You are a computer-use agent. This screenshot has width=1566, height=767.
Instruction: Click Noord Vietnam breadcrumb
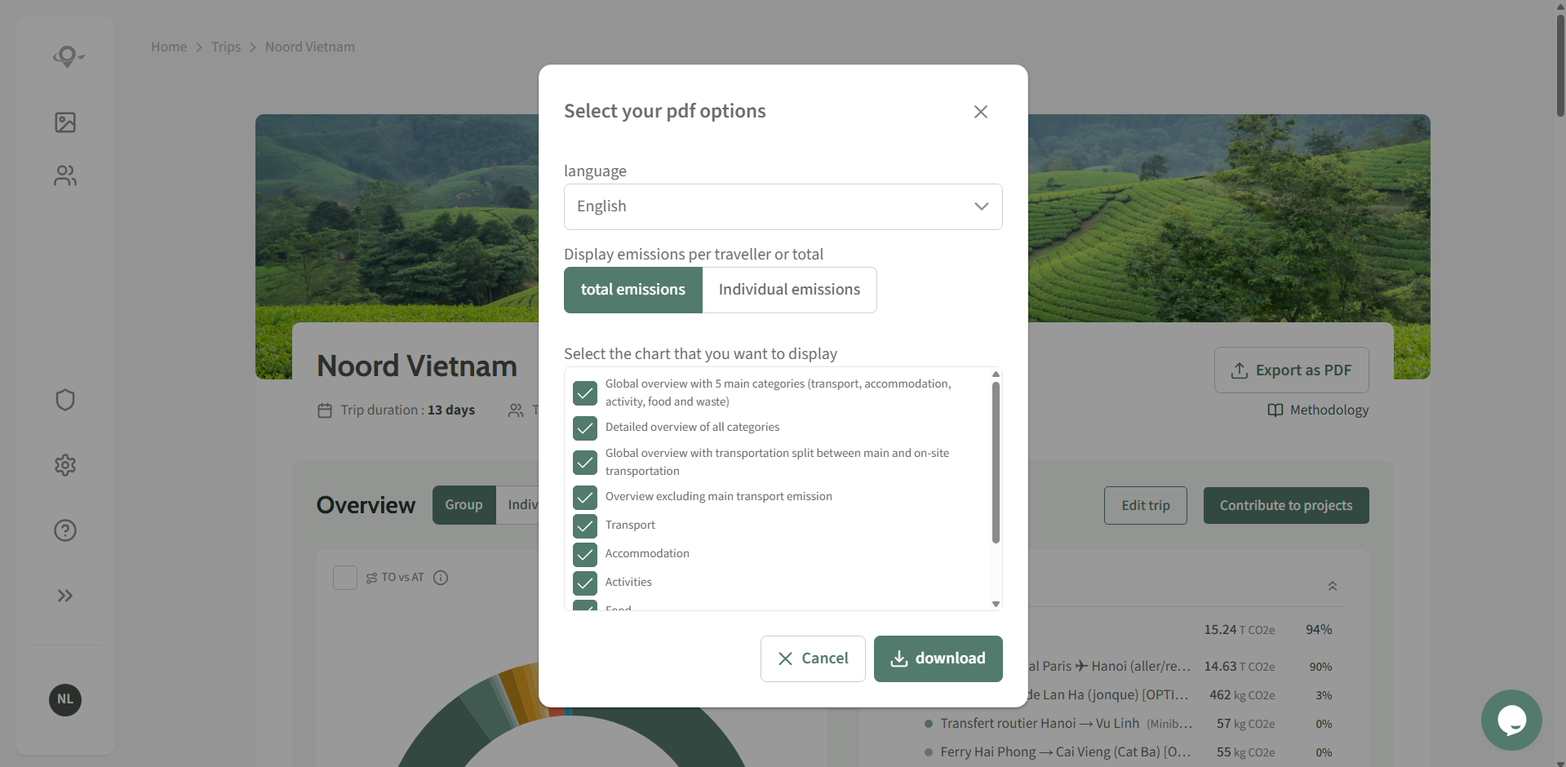(310, 47)
